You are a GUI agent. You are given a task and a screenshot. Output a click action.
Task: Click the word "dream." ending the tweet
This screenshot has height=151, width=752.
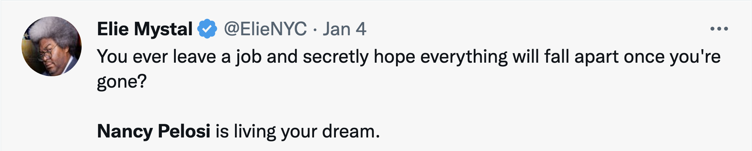pyautogui.click(x=351, y=131)
